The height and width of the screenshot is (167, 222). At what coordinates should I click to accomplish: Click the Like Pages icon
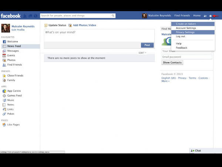click(x=4, y=125)
